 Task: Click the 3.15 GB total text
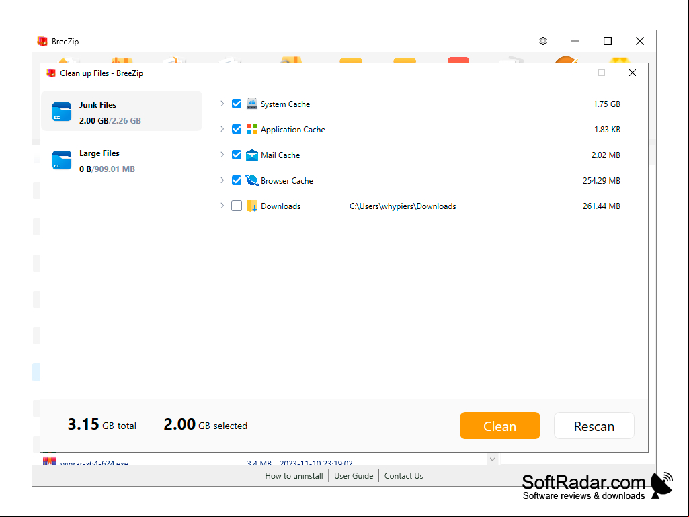click(x=102, y=425)
